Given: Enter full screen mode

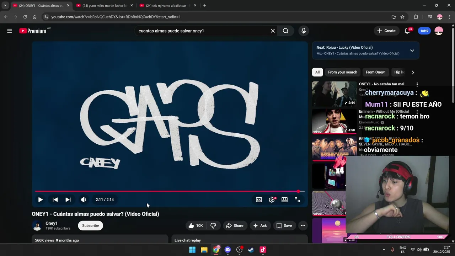Looking at the screenshot, I should pyautogui.click(x=297, y=200).
